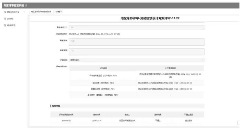Open the 地区总师评审 sidebar menu
This screenshot has height=128, width=240.
(x=13, y=12)
